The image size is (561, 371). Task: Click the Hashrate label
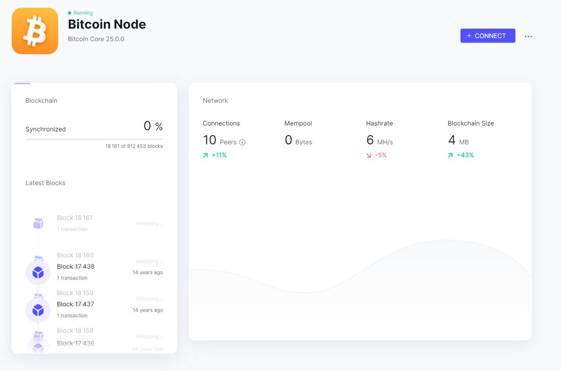pyautogui.click(x=379, y=123)
